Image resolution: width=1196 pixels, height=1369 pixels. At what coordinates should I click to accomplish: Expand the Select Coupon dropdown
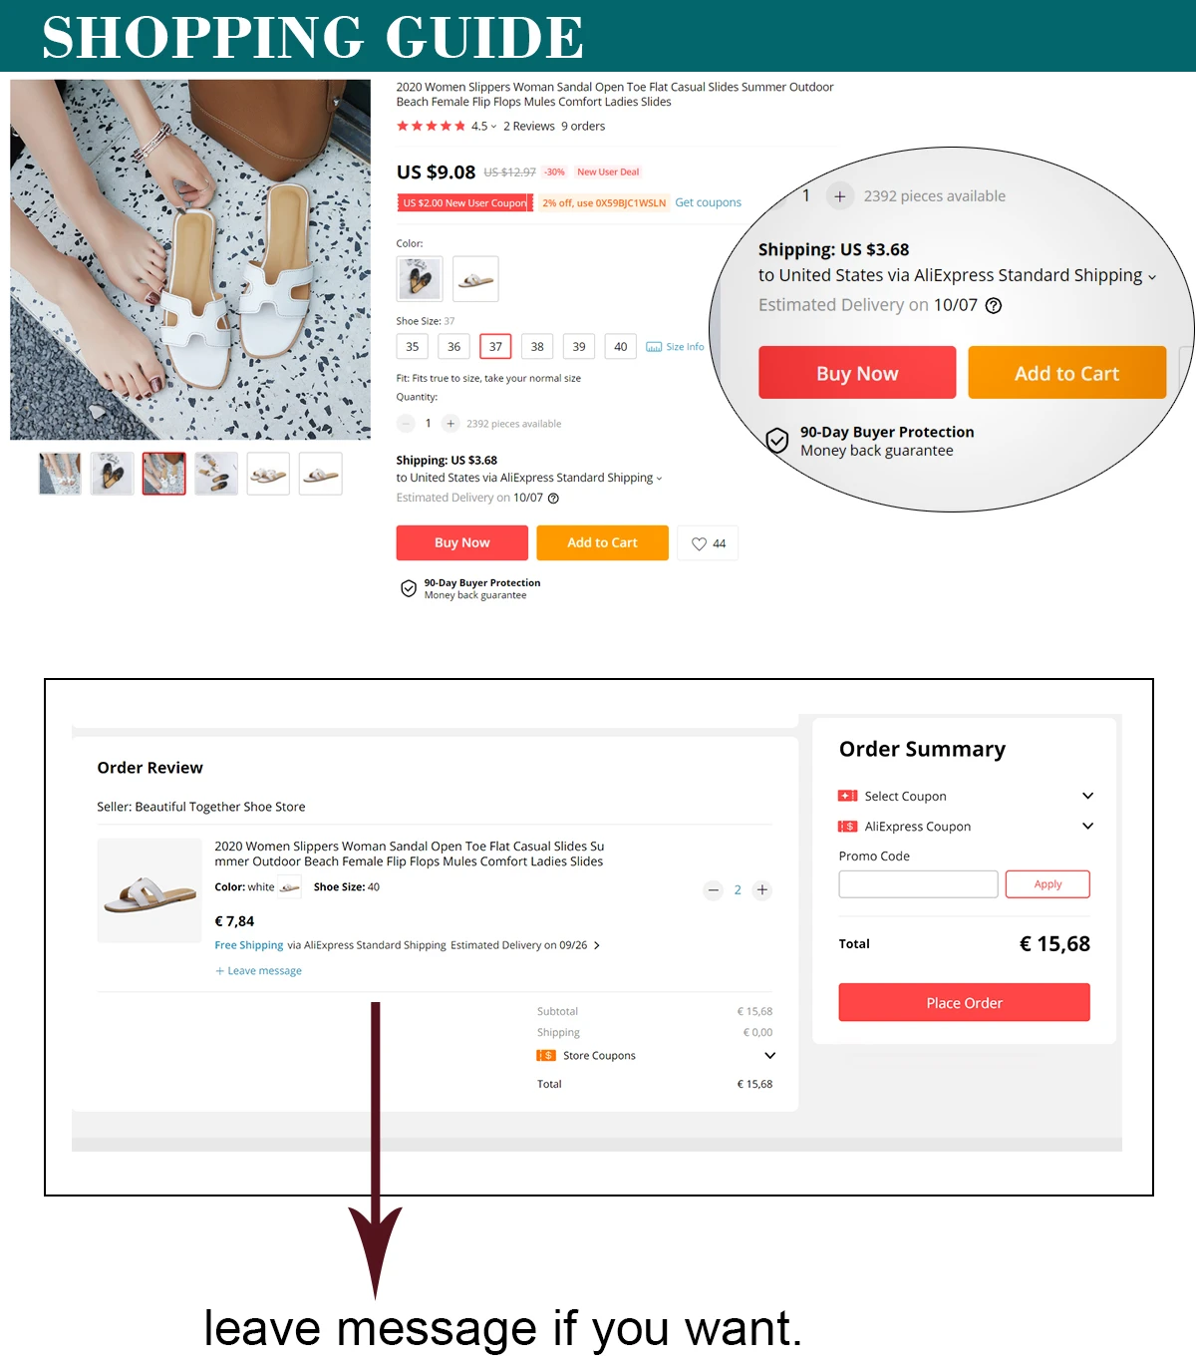(x=1087, y=796)
